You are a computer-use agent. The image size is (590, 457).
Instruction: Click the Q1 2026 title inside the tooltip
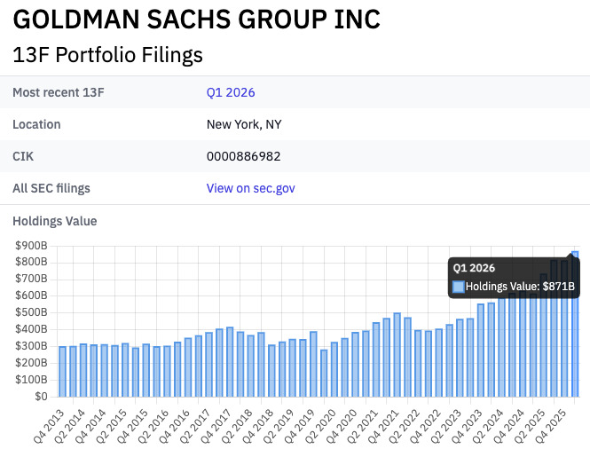tap(474, 268)
